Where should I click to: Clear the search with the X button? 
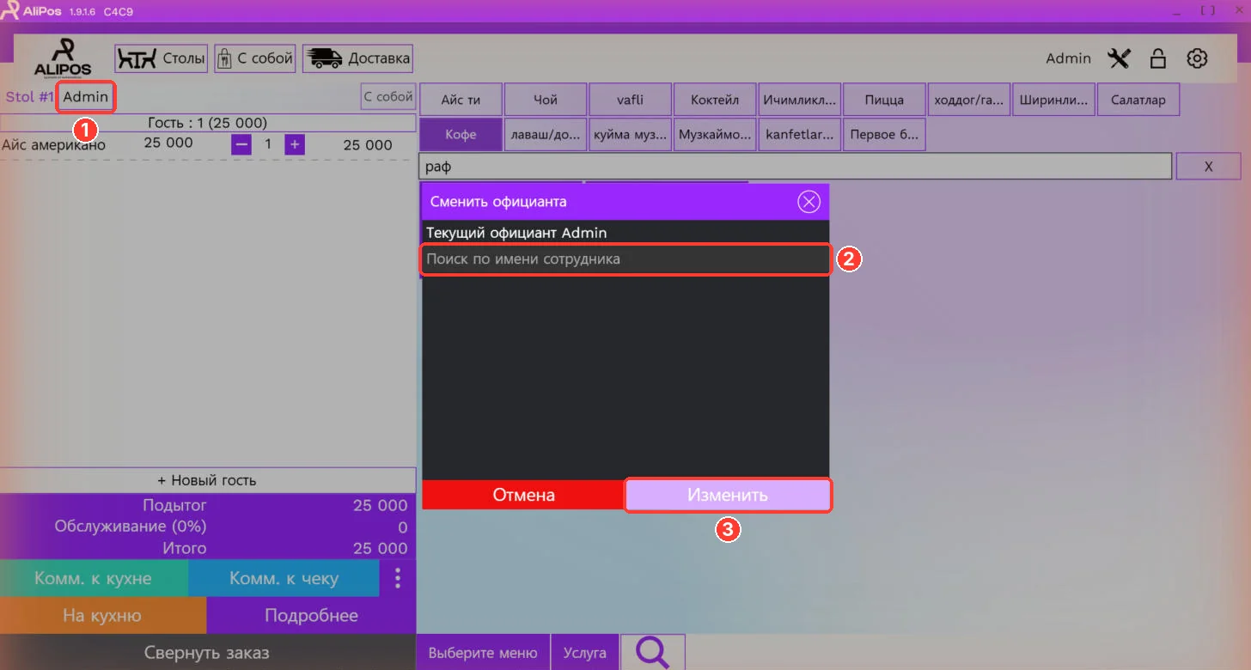[x=1208, y=167]
